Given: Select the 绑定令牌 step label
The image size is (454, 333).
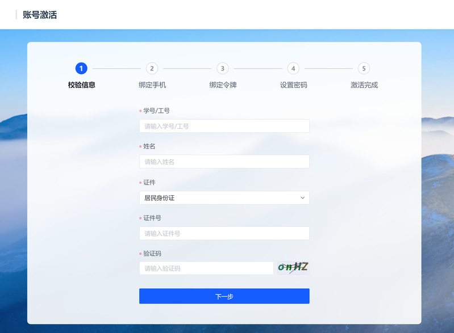Looking at the screenshot, I should click(222, 85).
